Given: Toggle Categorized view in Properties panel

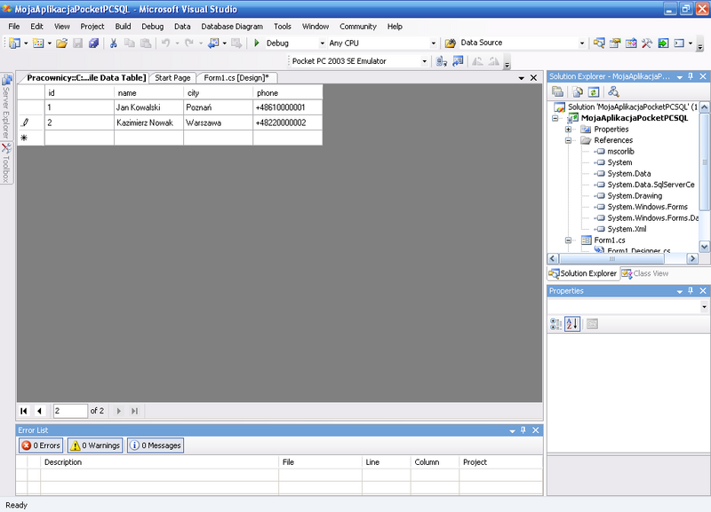Looking at the screenshot, I should (556, 324).
